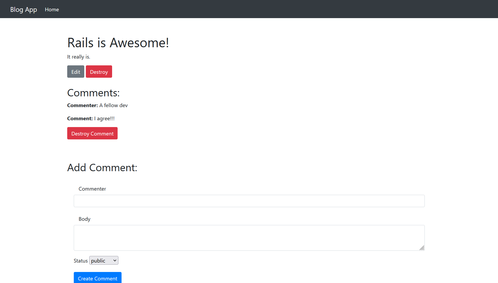498x283 pixels.
Task: Click the Add Comment: heading
Action: pos(102,167)
